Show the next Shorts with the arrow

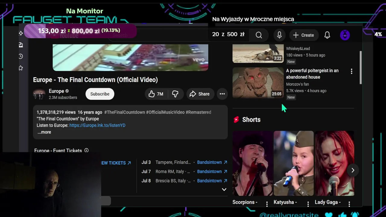[x=353, y=170]
